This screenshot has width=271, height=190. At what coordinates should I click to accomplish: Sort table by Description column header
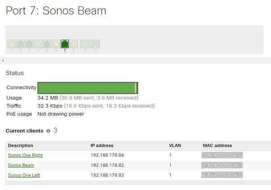[x=21, y=145]
